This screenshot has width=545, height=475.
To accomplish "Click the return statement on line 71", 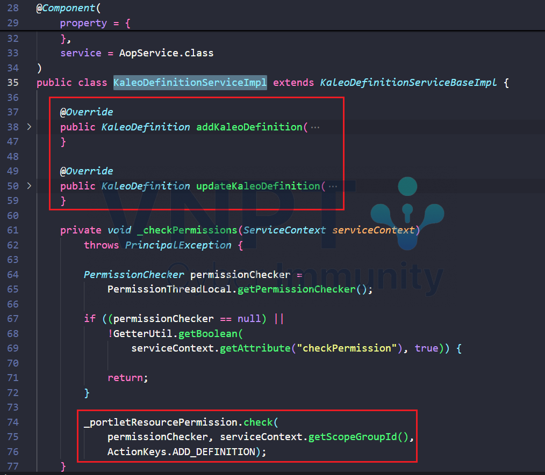I will click(x=126, y=378).
